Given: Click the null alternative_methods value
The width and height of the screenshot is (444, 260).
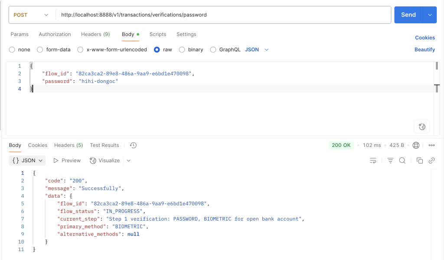Looking at the screenshot, I should (x=134, y=234).
